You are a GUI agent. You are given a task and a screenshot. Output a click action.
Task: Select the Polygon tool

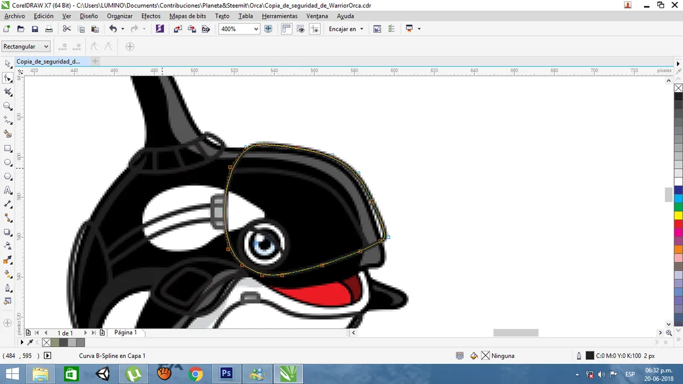[x=8, y=176]
